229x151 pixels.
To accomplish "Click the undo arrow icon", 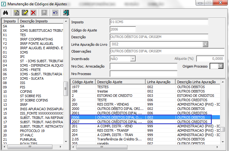I will click(x=55, y=13).
